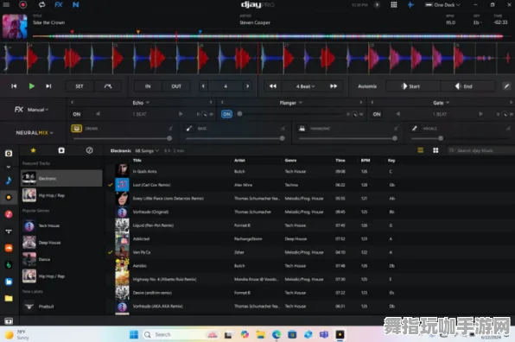
Task: Click the Take the Crown album artwork
Action: click(15, 27)
